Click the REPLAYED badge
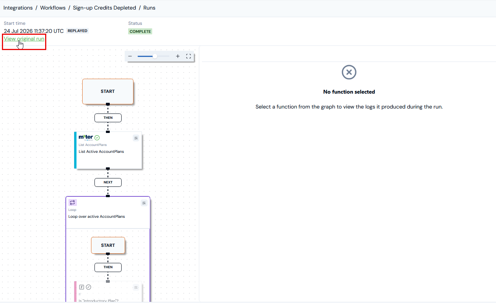 pos(78,31)
